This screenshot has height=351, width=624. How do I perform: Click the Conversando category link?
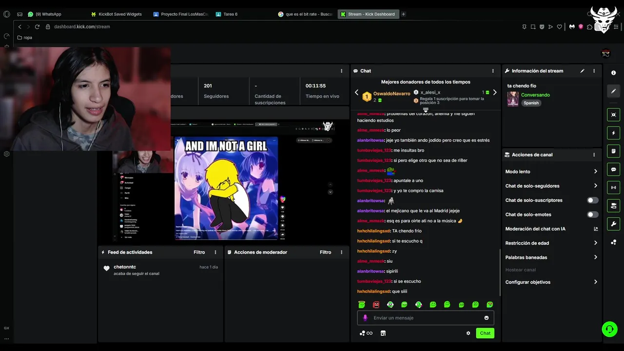coord(535,95)
